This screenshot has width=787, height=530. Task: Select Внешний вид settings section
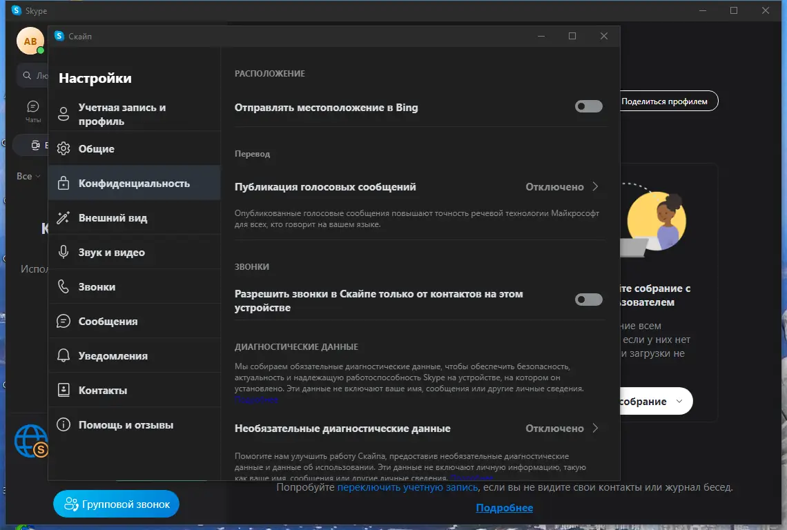tap(135, 218)
